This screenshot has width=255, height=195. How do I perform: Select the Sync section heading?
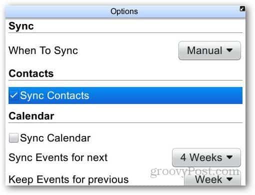[x=21, y=26]
